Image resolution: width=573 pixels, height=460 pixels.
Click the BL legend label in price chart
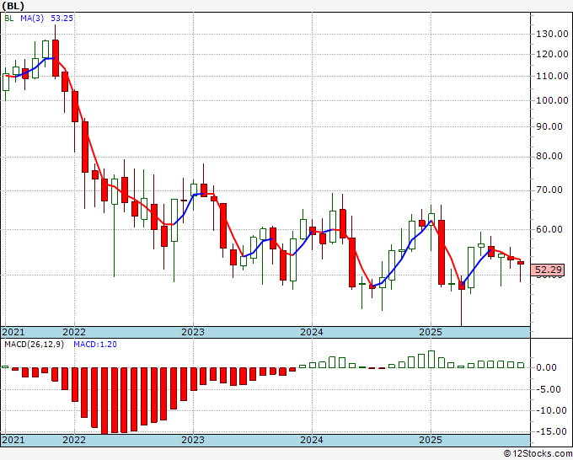coord(8,19)
